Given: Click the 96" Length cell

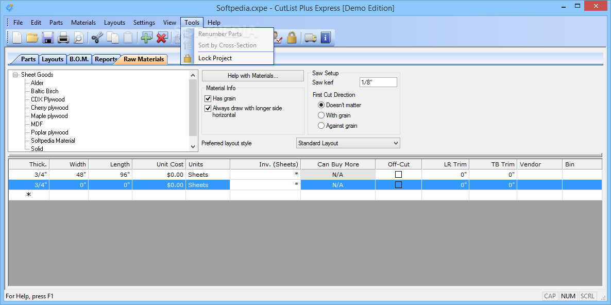Looking at the screenshot, I should (x=110, y=175).
